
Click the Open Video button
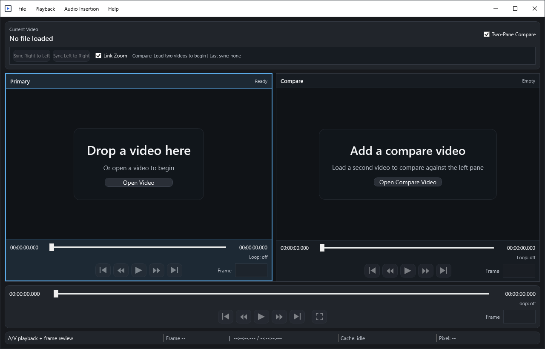(x=139, y=183)
